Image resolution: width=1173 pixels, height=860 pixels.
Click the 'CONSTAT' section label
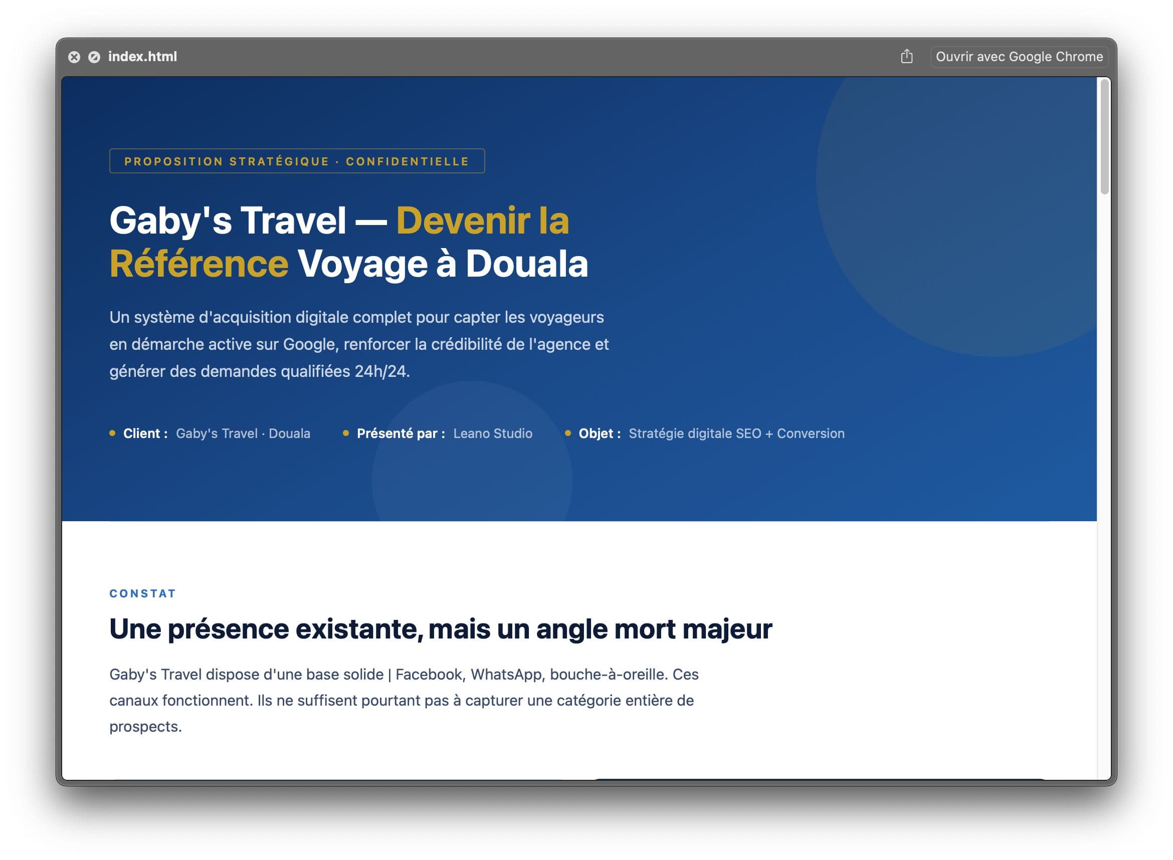[143, 593]
